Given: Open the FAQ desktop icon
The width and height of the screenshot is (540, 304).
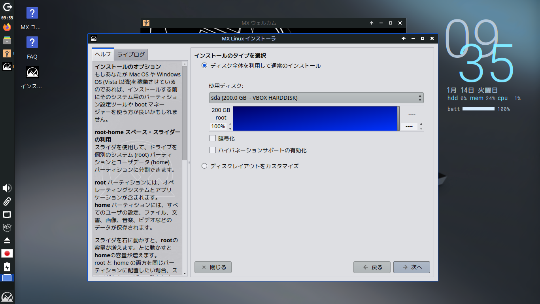Looking at the screenshot, I should 32,48.
